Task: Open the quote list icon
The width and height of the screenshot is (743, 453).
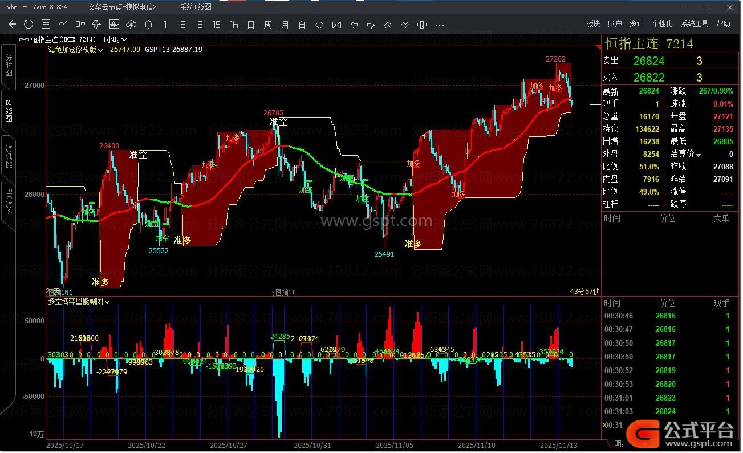Action: coord(46,25)
